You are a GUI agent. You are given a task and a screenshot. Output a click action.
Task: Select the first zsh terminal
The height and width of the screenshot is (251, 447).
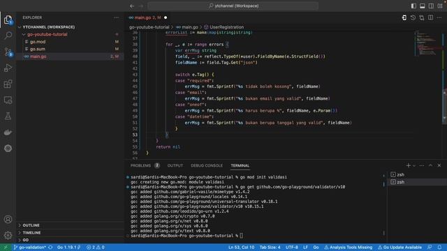[x=418, y=174]
